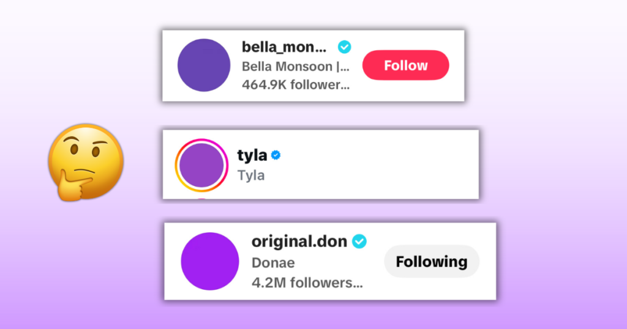The height and width of the screenshot is (329, 627).
Task: Open bella_mon's purple profile avatar
Action: tap(204, 65)
